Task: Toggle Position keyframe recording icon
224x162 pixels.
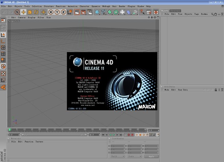Action: 137,135
